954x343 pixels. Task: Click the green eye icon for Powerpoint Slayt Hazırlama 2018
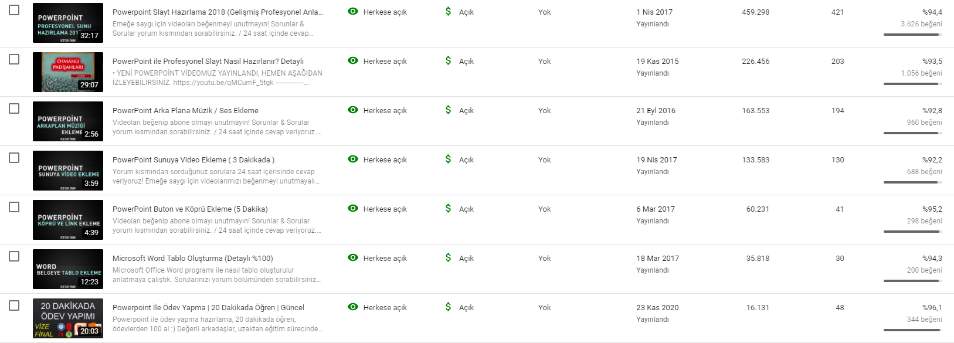(x=353, y=11)
